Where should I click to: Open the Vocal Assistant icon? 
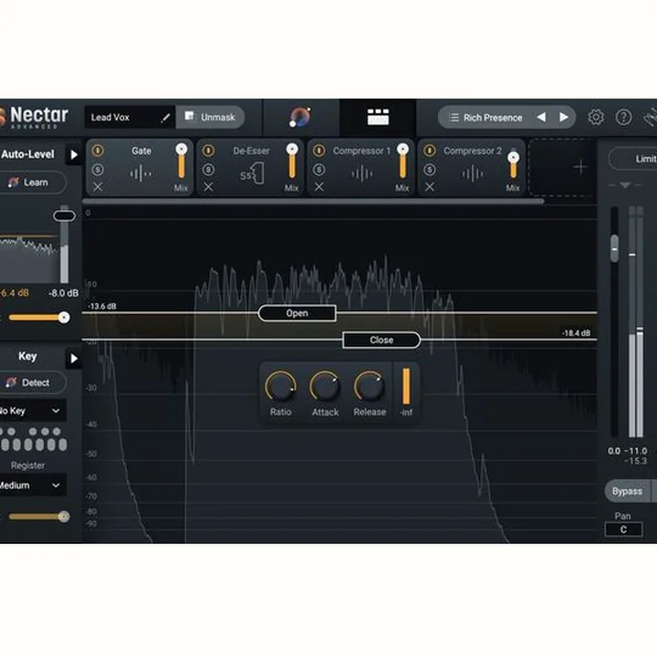(x=300, y=117)
